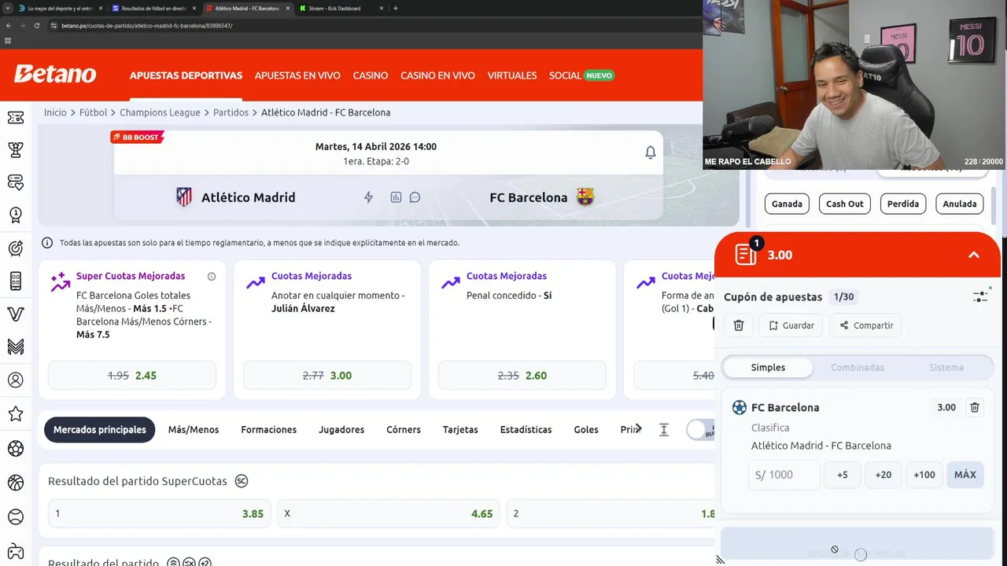The width and height of the screenshot is (1007, 566).
Task: Add +100 to the stake
Action: (x=924, y=475)
